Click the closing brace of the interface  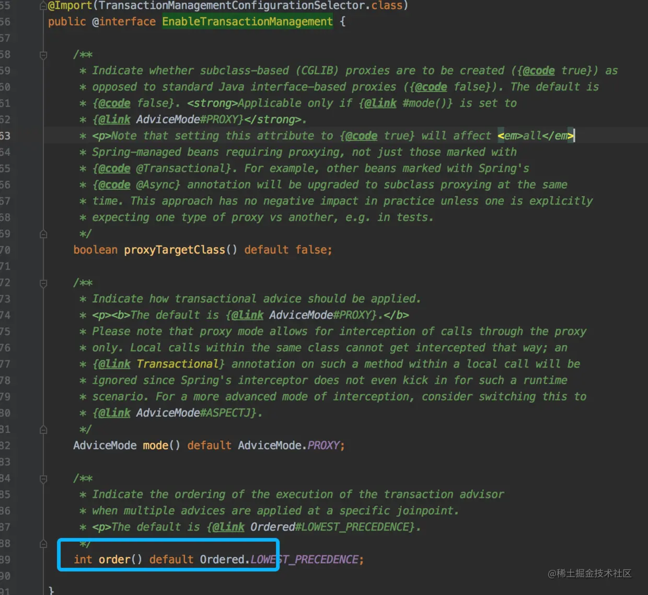click(51, 591)
